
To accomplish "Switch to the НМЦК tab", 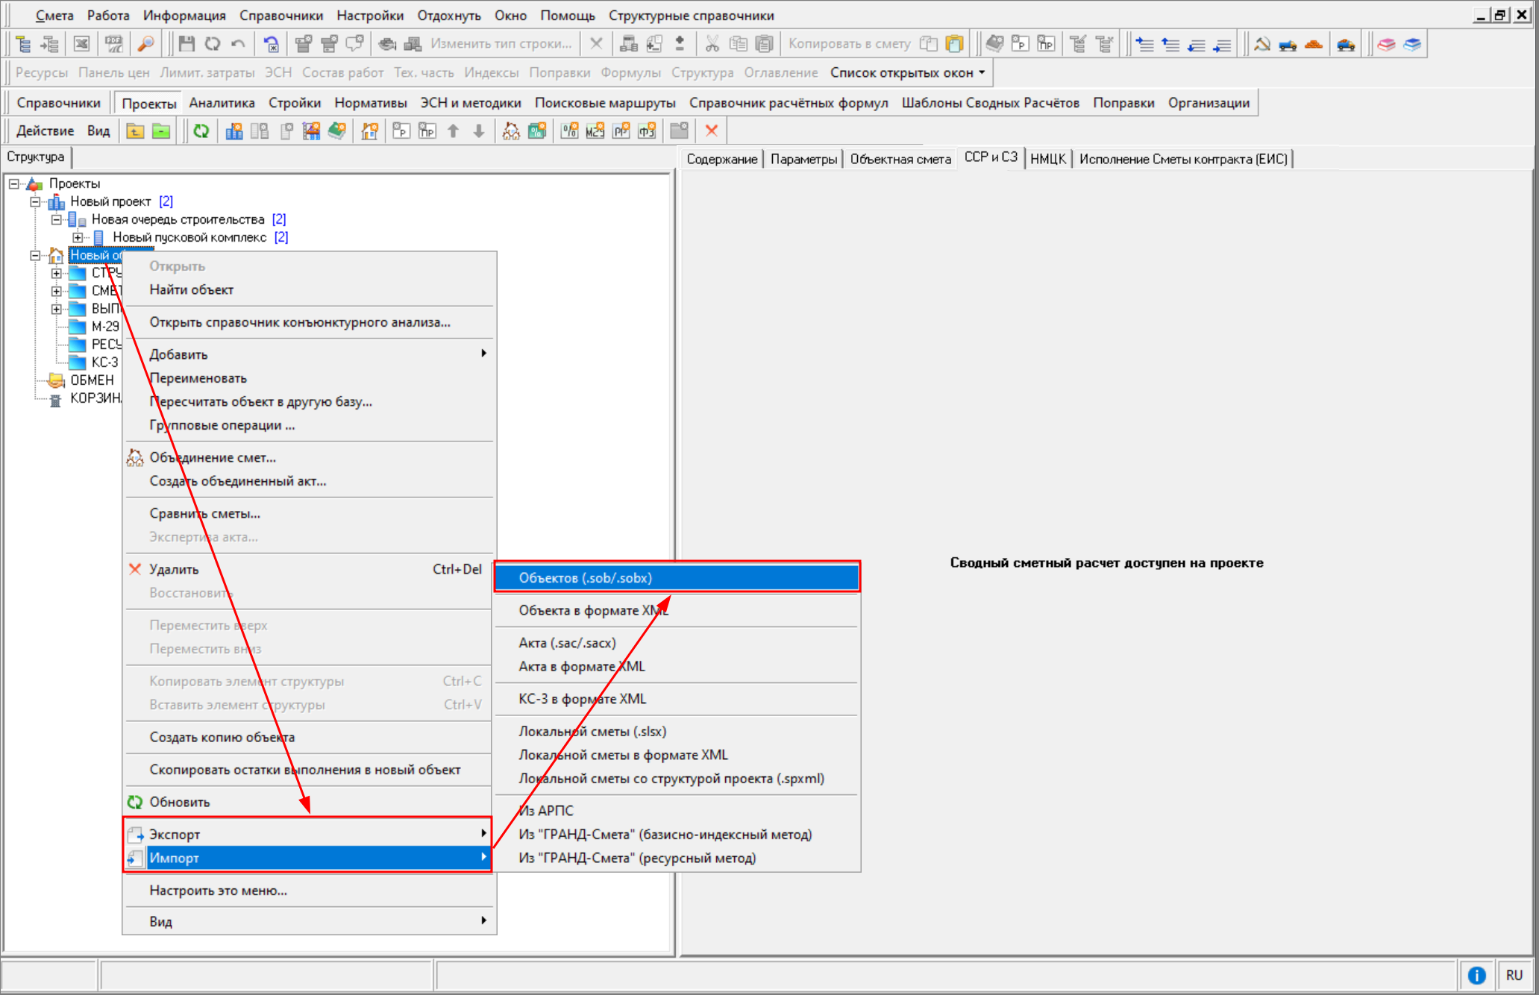I will click(x=1048, y=159).
